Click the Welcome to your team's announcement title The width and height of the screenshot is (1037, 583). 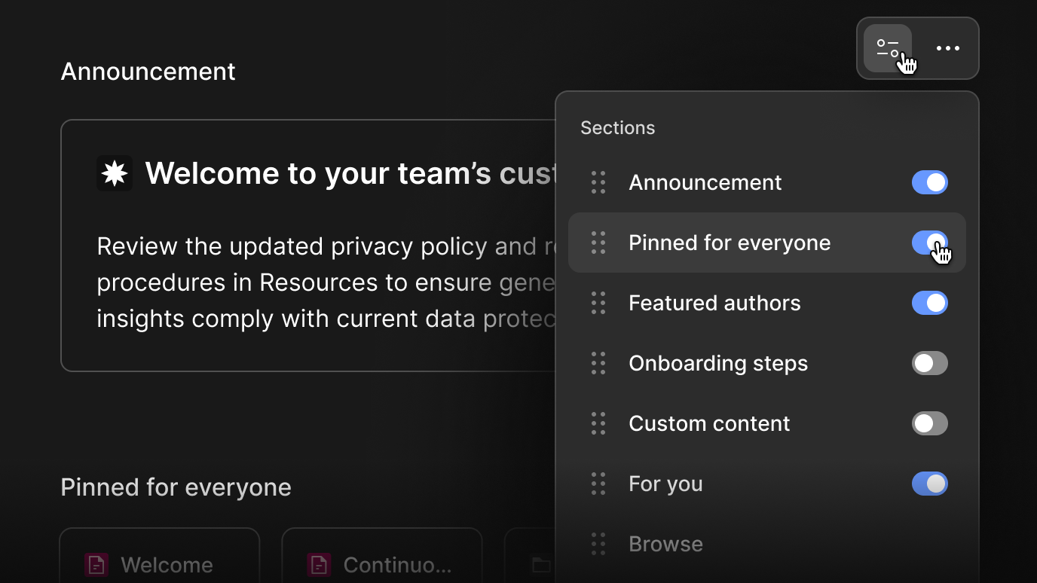click(x=350, y=173)
